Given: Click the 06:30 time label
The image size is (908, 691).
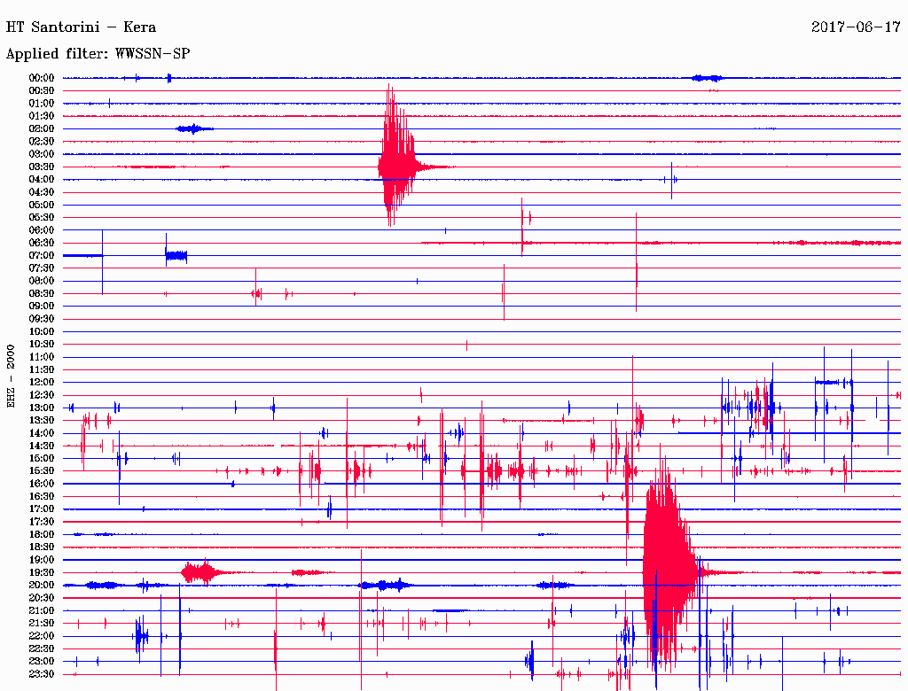Looking at the screenshot, I should coord(42,243).
